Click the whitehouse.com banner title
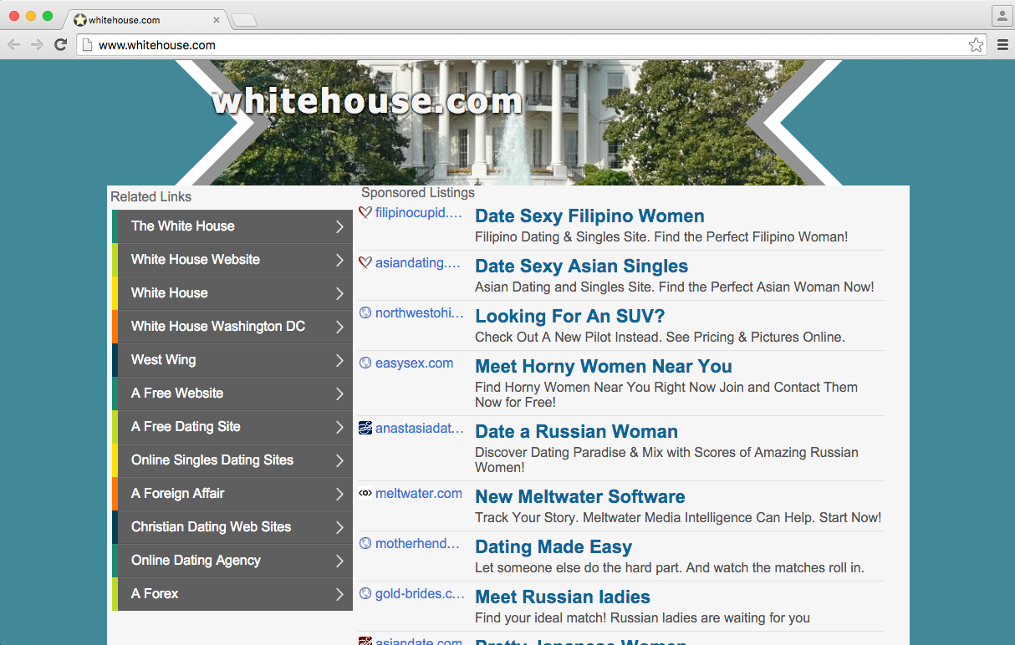Screen dimensions: 1015x645 367,101
